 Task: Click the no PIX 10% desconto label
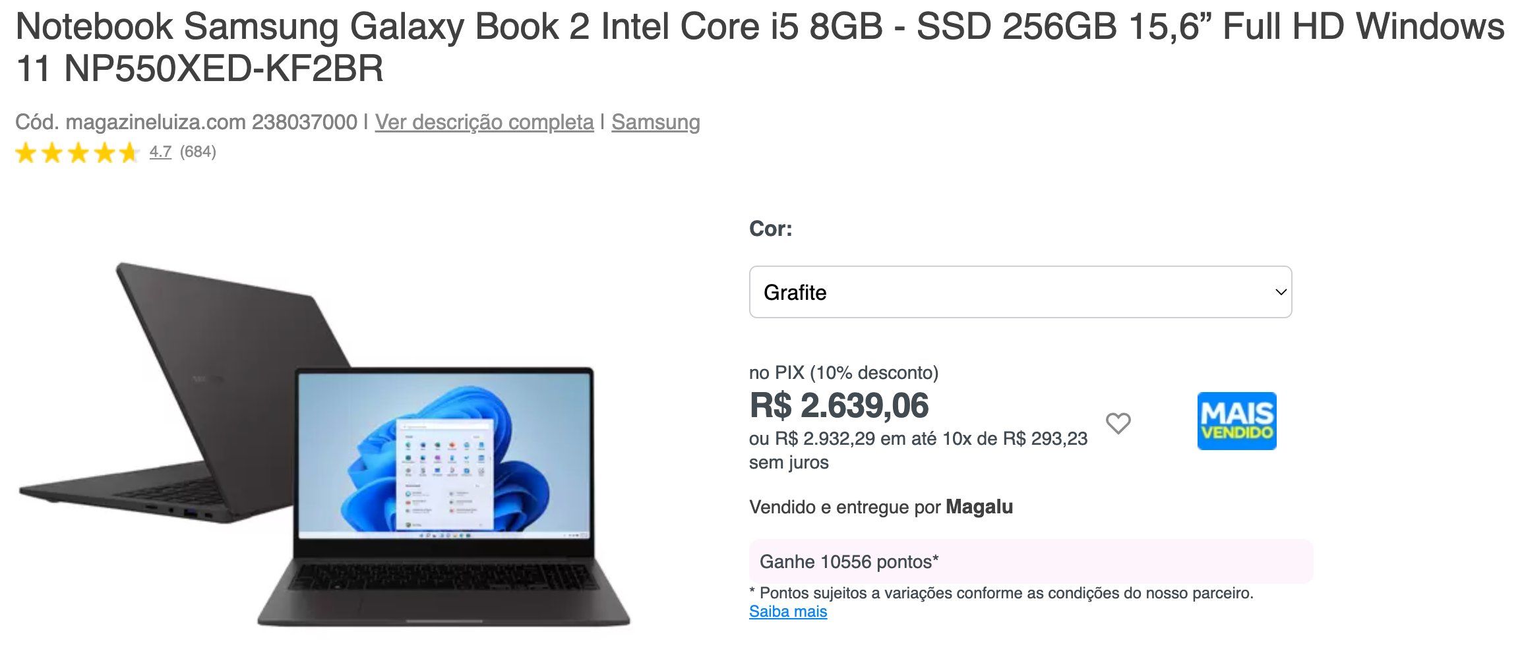[843, 372]
